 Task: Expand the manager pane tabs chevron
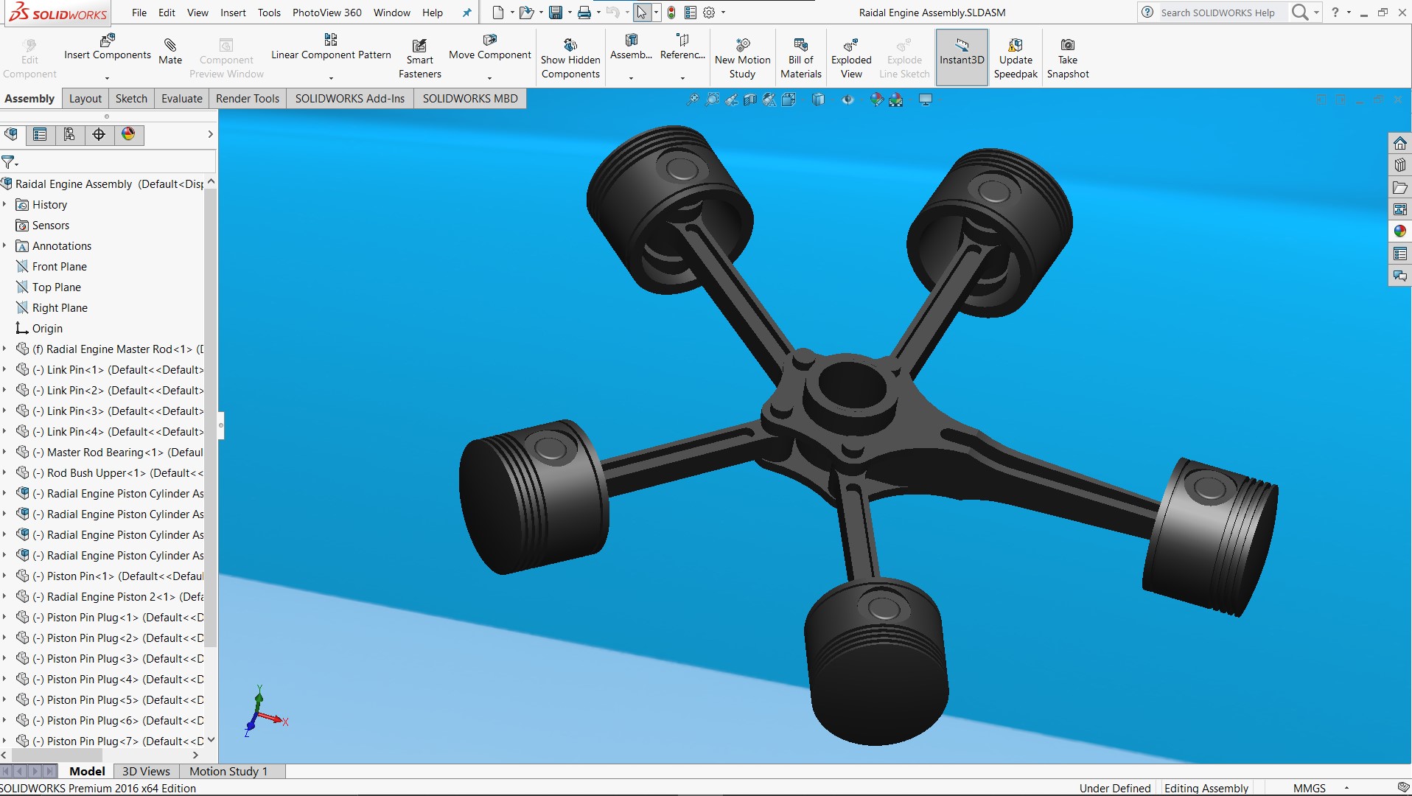[210, 134]
